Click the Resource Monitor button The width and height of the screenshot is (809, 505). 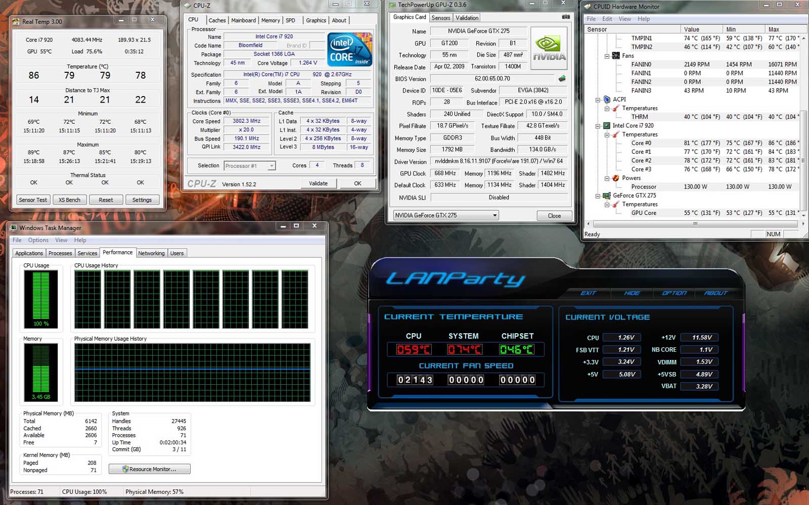pos(150,469)
